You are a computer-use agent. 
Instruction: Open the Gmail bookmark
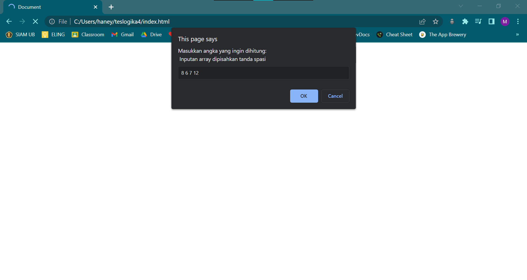click(x=122, y=35)
